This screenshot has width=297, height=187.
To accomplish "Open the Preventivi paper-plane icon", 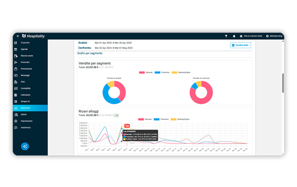I will (x=15, y=63).
